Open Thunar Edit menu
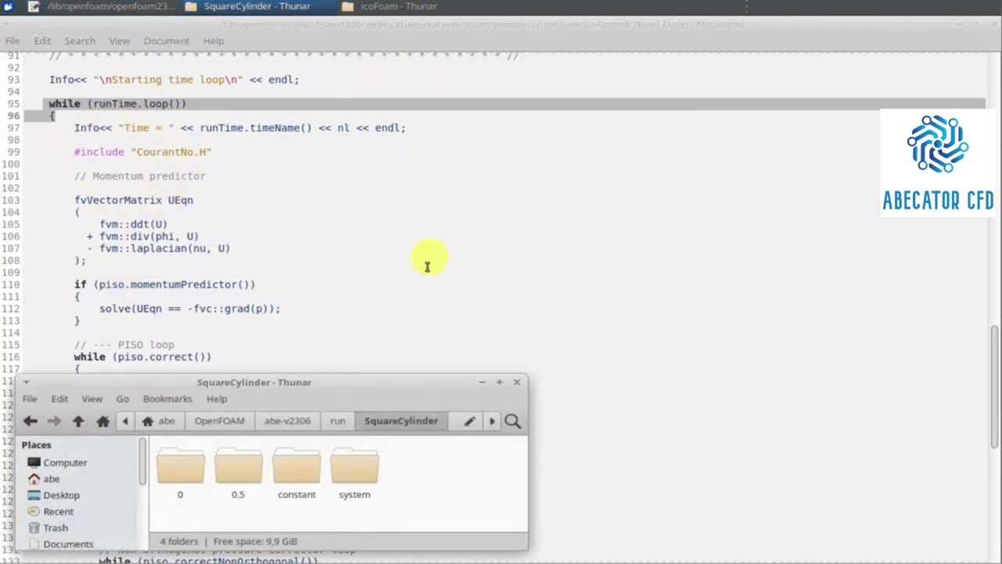Viewport: 1002px width, 564px height. pos(59,399)
